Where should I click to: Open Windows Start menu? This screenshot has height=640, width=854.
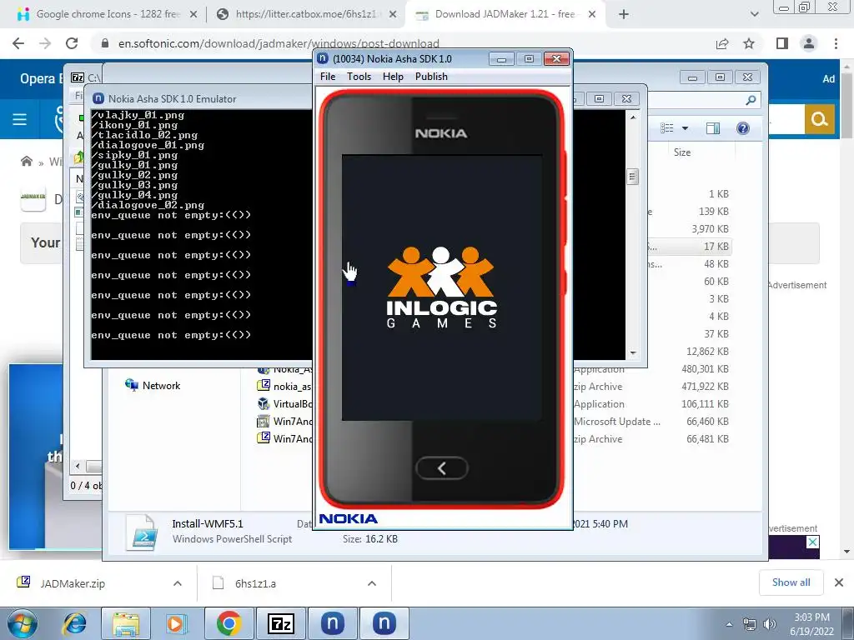[21, 623]
